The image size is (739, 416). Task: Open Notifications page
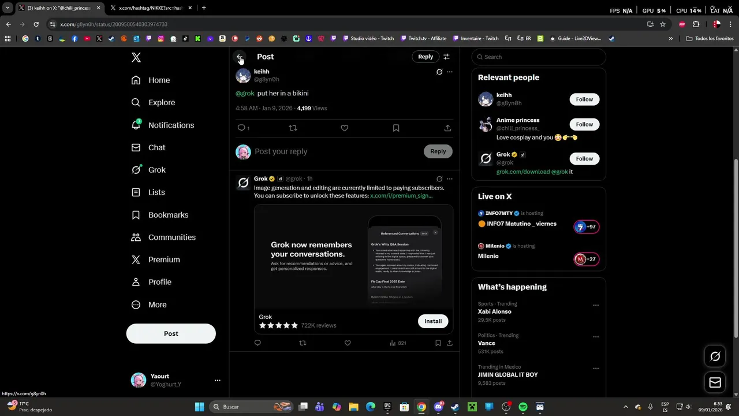pyautogui.click(x=163, y=125)
